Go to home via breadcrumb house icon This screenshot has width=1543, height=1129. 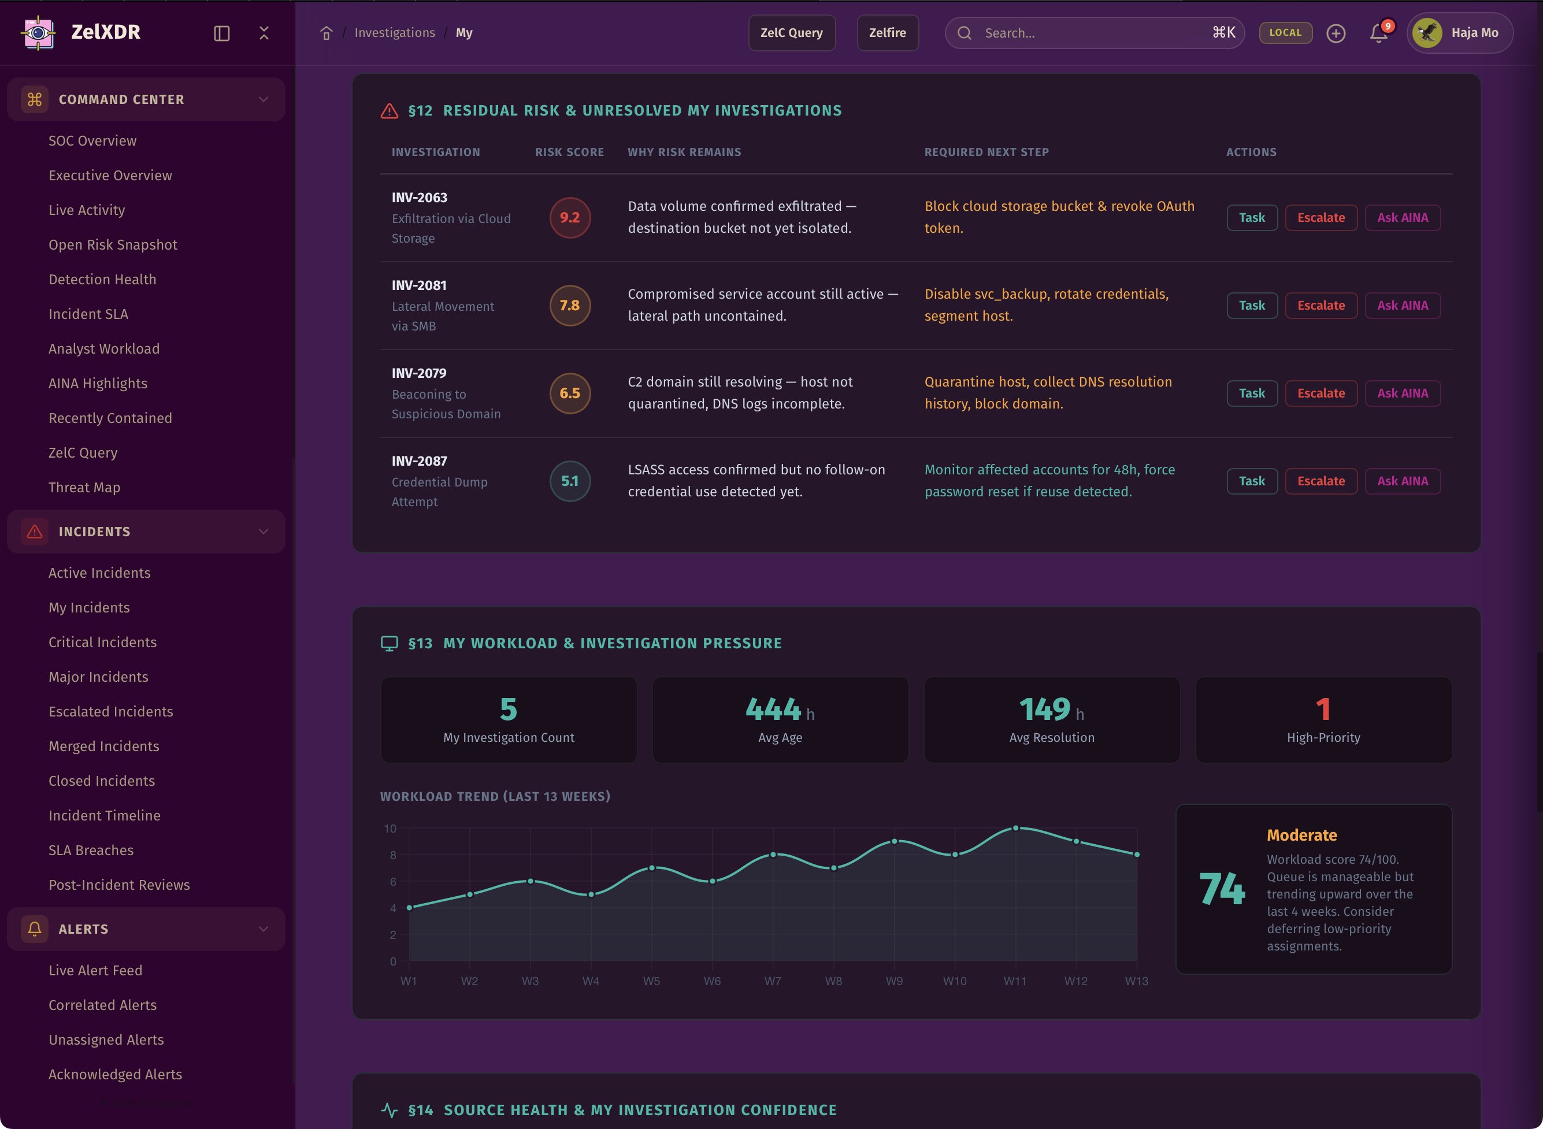point(326,33)
